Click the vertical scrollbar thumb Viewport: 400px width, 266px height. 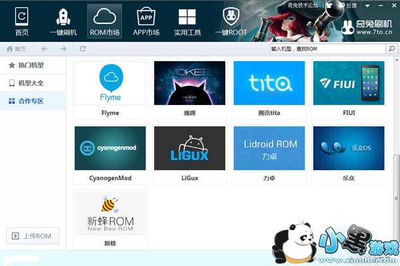click(x=396, y=199)
